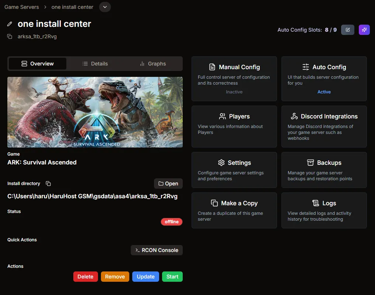375x295 pixels.
Task: Switch to the Details tab
Action: click(95, 63)
